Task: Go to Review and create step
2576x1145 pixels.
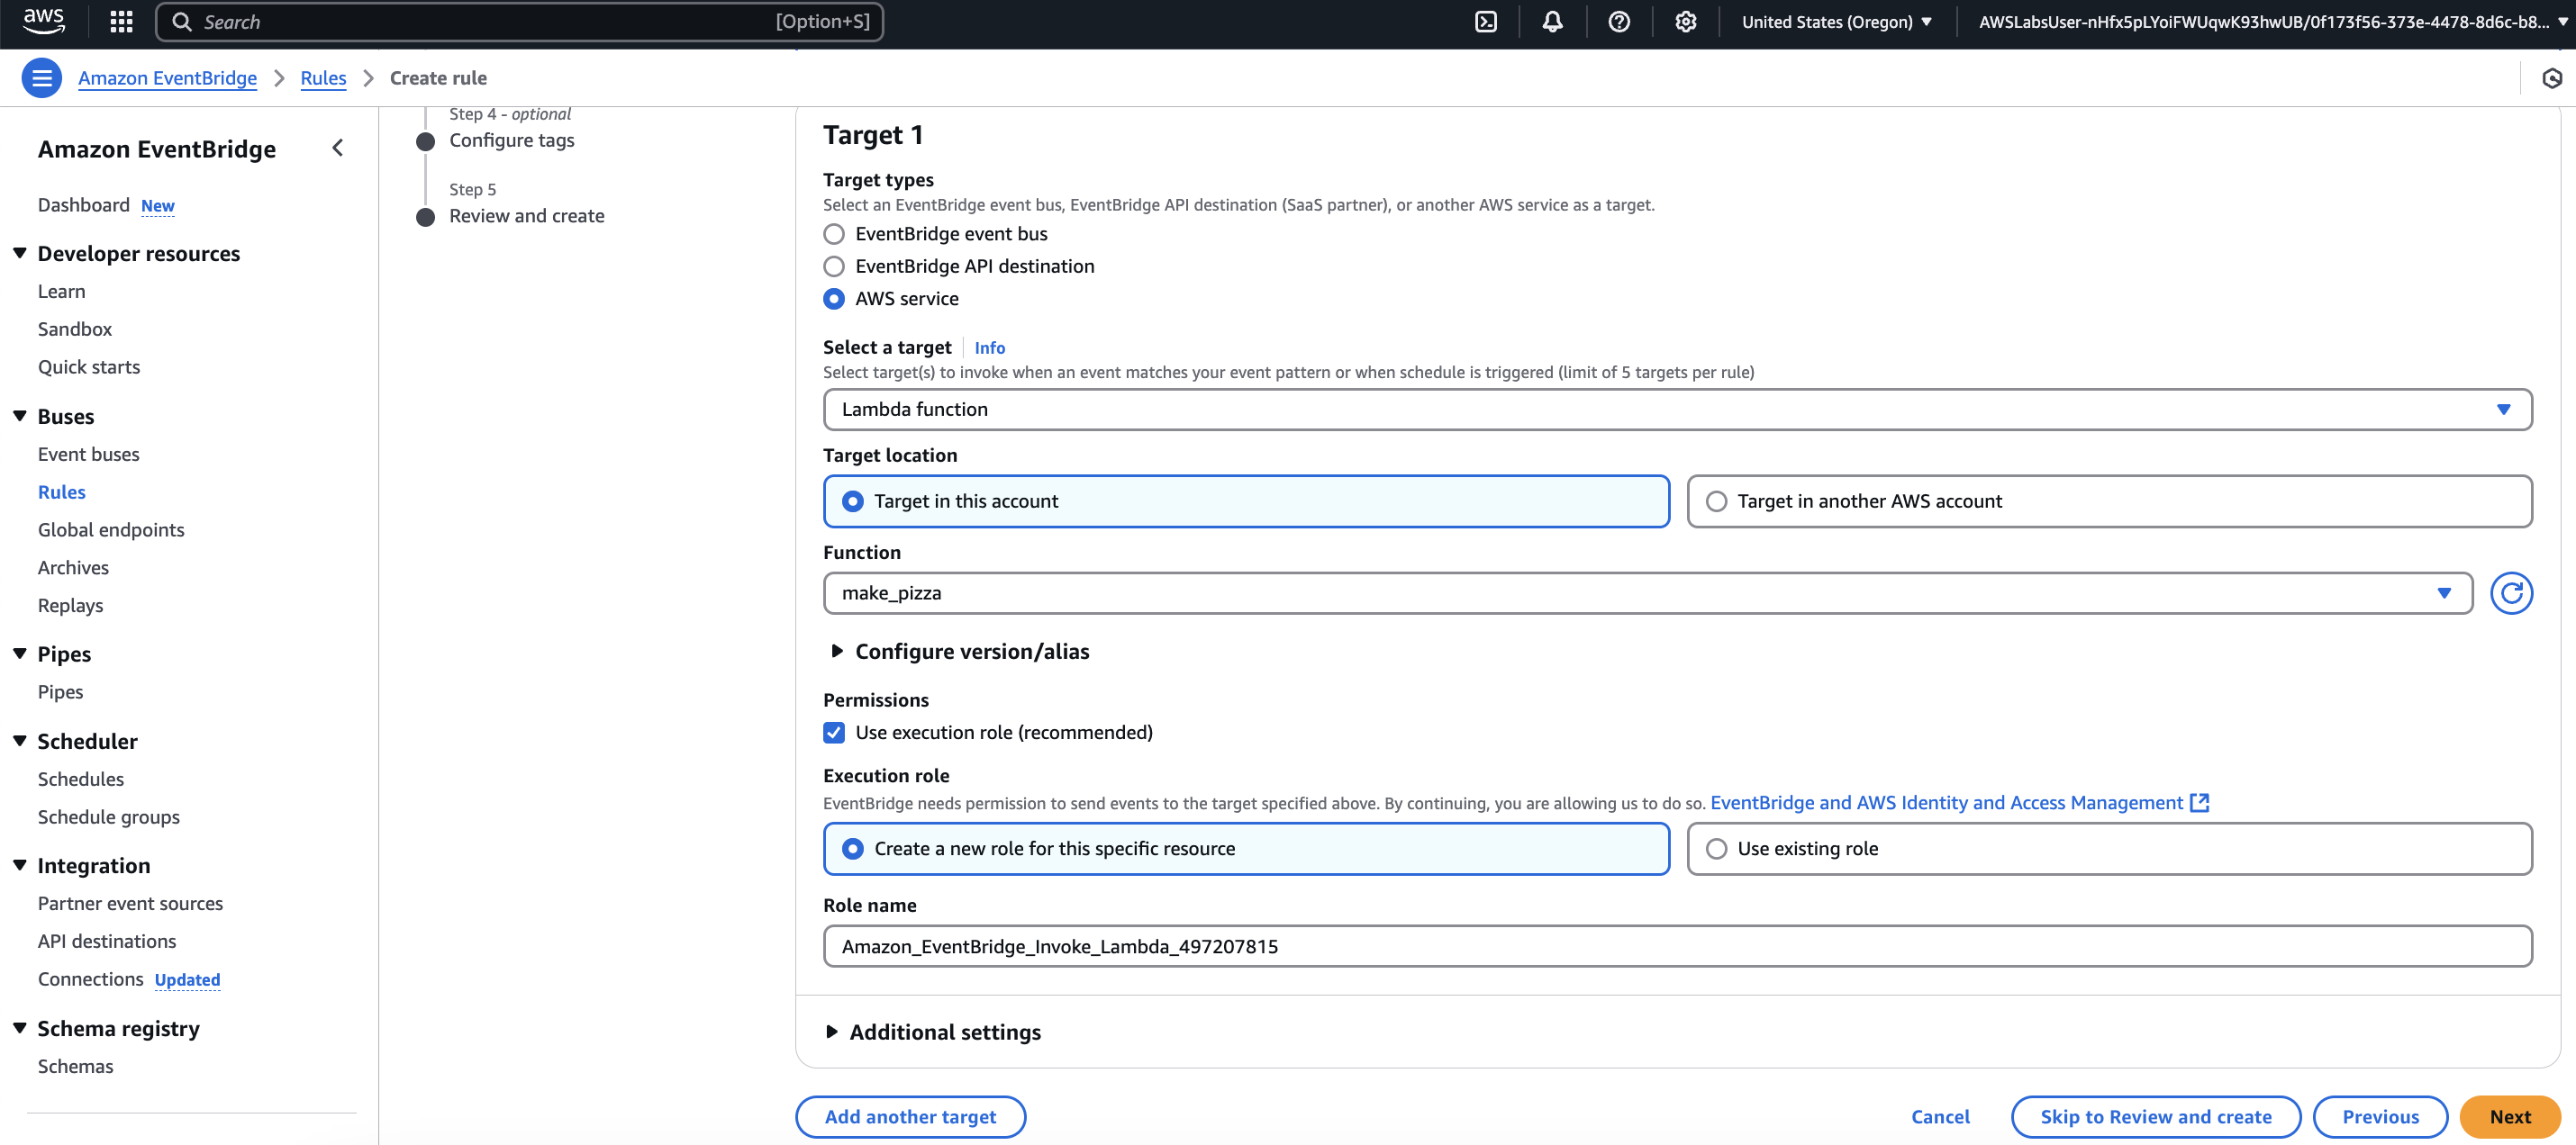Action: point(527,216)
